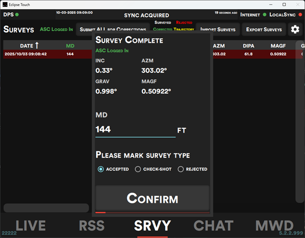Select the Check-Shot survey type
305x238 pixels.
click(x=138, y=169)
